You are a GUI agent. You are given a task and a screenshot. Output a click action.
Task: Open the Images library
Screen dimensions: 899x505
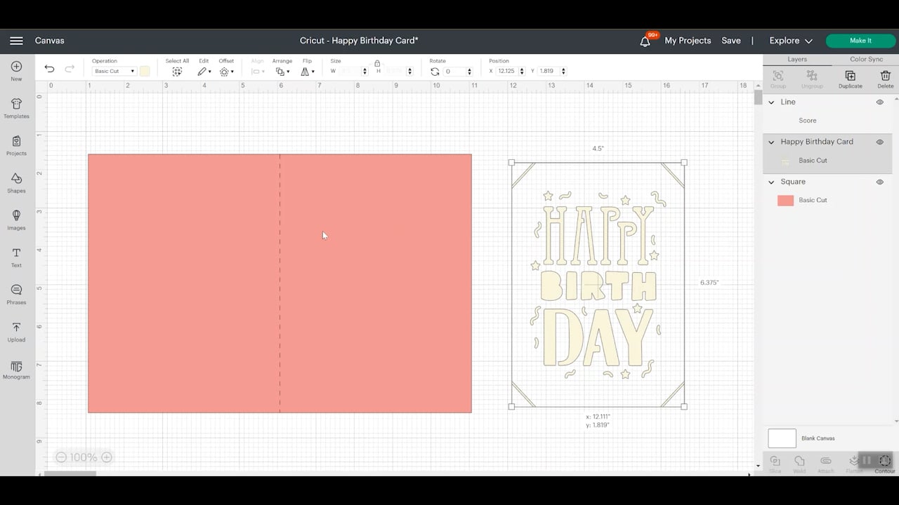click(16, 220)
